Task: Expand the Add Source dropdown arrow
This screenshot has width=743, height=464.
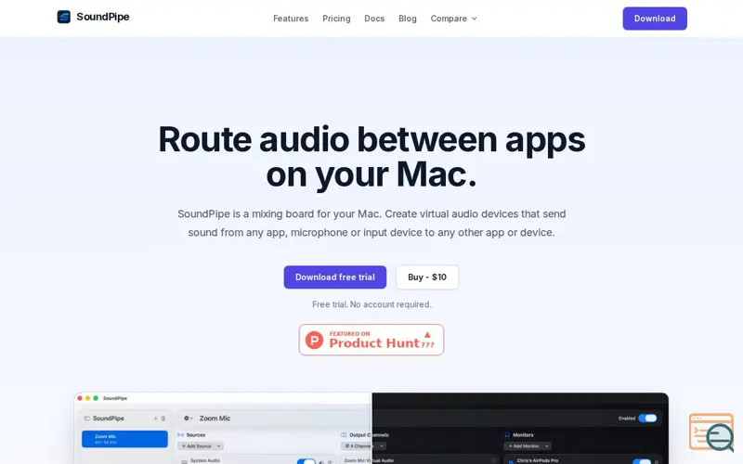Action: click(x=218, y=446)
